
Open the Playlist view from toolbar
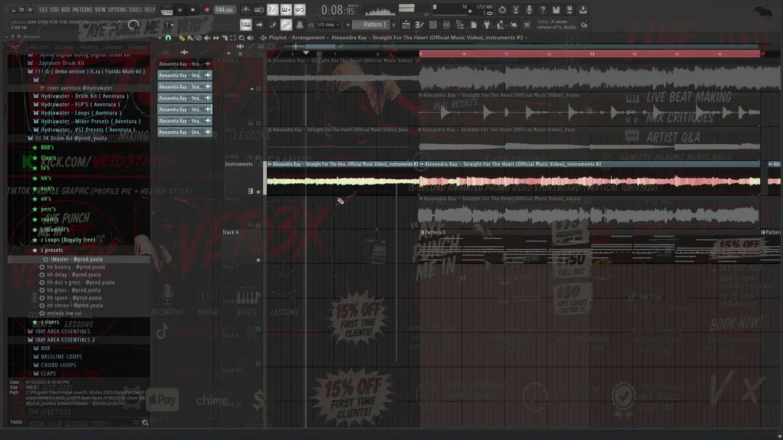(406, 24)
